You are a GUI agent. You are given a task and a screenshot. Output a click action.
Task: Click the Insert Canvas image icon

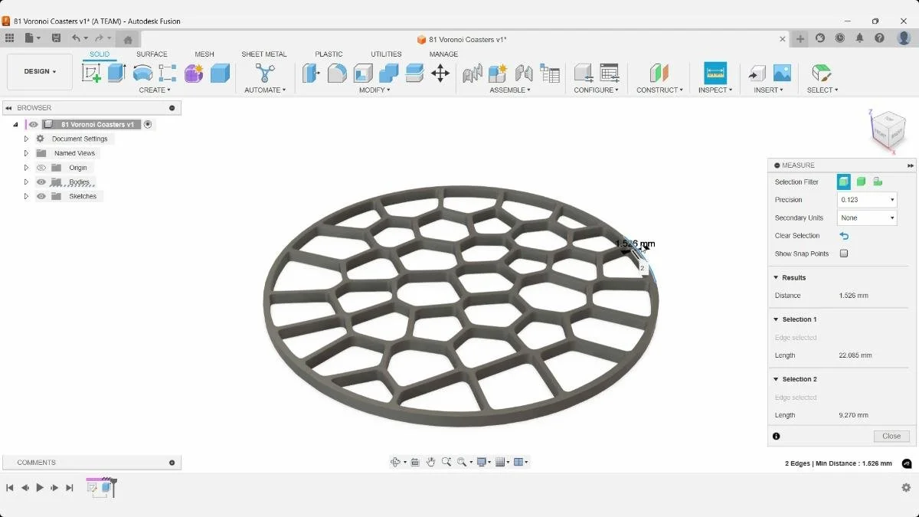(782, 73)
